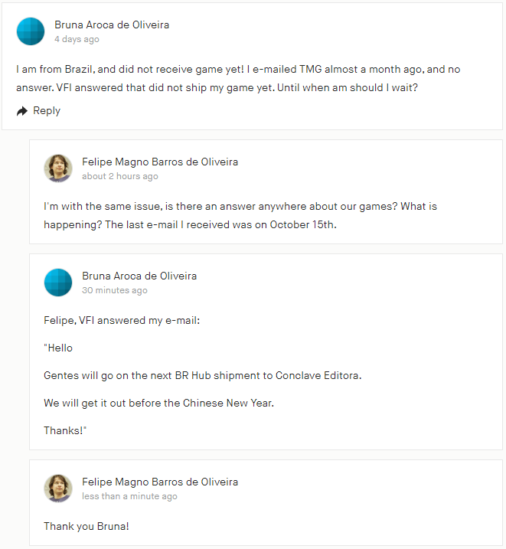Viewport: 506px width, 549px height.
Task: Click the Reply text link under Bruna's comment
Action: pyautogui.click(x=46, y=111)
